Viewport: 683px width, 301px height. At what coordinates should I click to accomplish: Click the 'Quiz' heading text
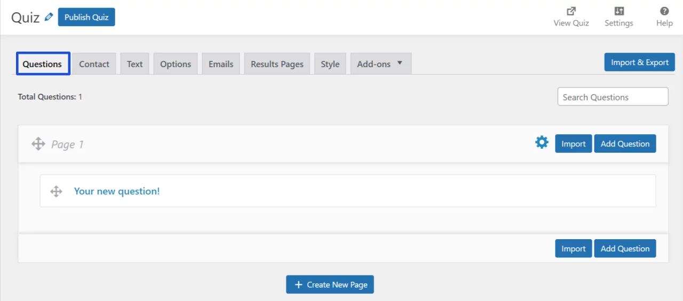[x=26, y=17]
